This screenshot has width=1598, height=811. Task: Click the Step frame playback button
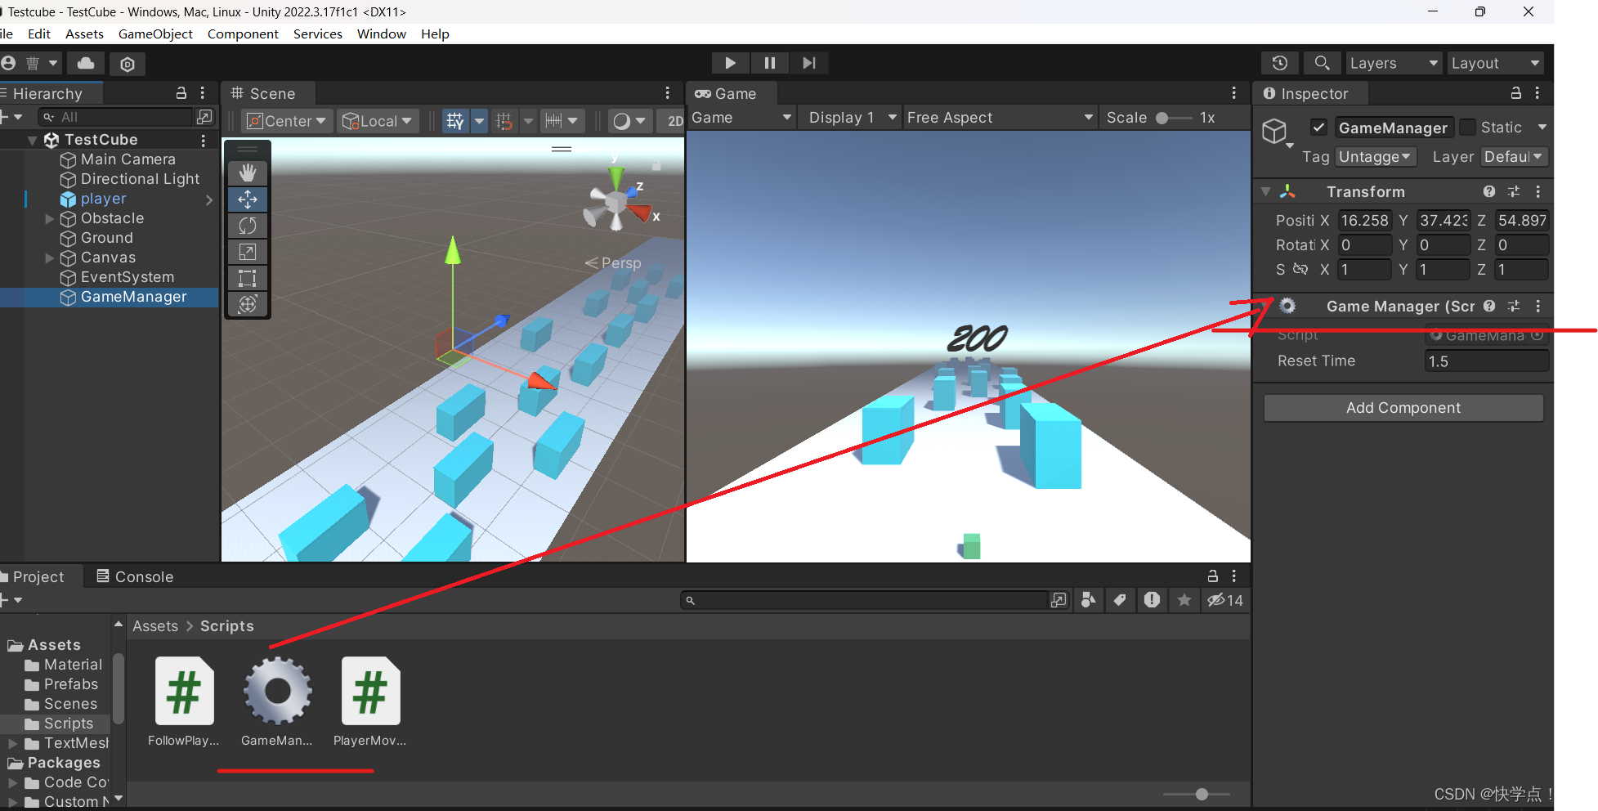coord(808,63)
